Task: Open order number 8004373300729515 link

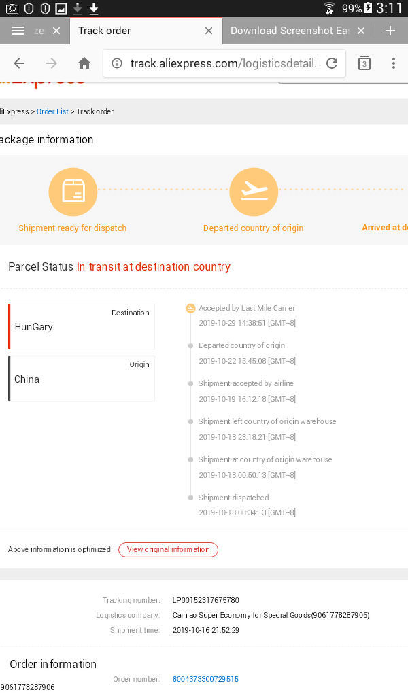Action: coord(205,679)
